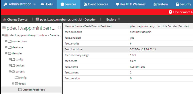Screen dimensions: 193x94
Task: Expand the database folder node
Action: coord(6,47)
